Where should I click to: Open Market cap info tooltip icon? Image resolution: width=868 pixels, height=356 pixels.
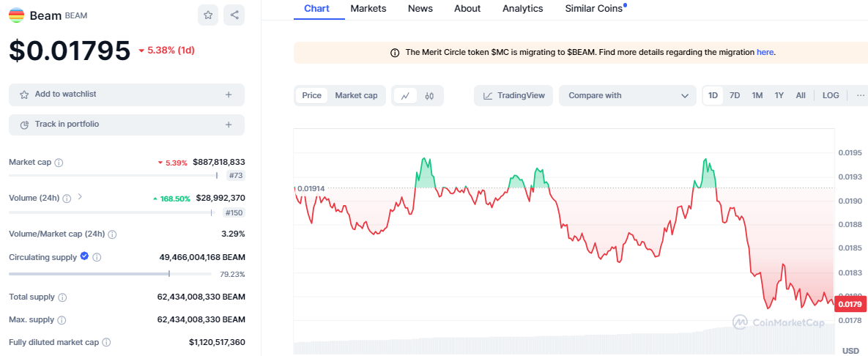[59, 163]
